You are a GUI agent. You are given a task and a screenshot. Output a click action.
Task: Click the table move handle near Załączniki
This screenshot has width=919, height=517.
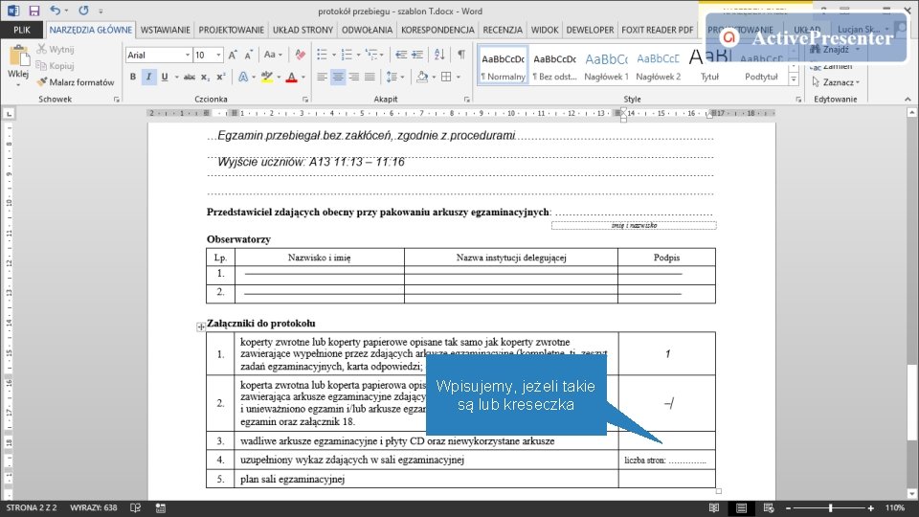pos(201,327)
